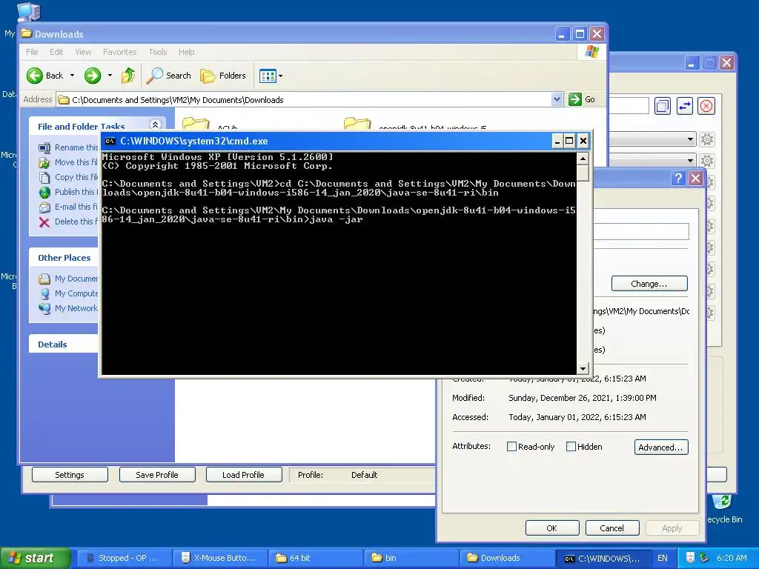Viewport: 759px width, 569px height.
Task: Click the second gear settings icon
Action: pyautogui.click(x=707, y=161)
